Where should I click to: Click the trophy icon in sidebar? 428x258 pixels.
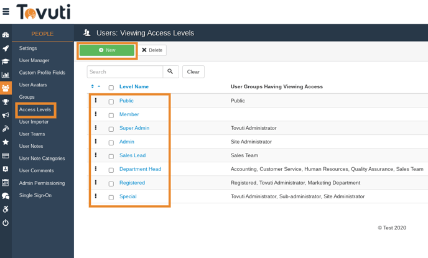point(6,102)
